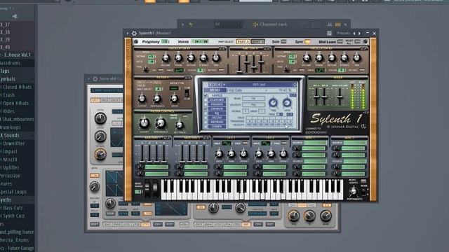Click LFO 1 Rate knob
Screen dimensions: 449x252
coord(219,154)
